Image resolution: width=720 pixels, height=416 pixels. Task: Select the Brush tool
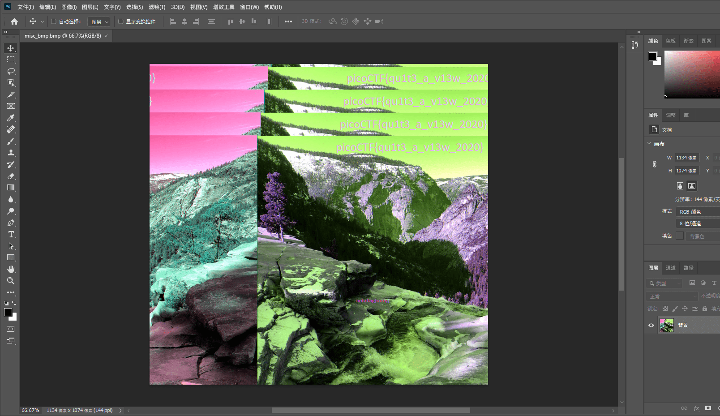coord(11,141)
